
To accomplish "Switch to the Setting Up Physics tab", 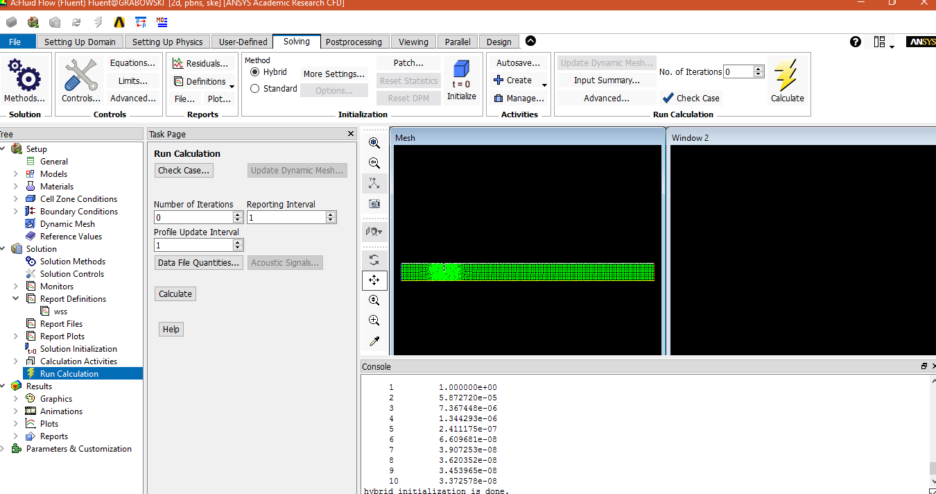I will coord(168,42).
